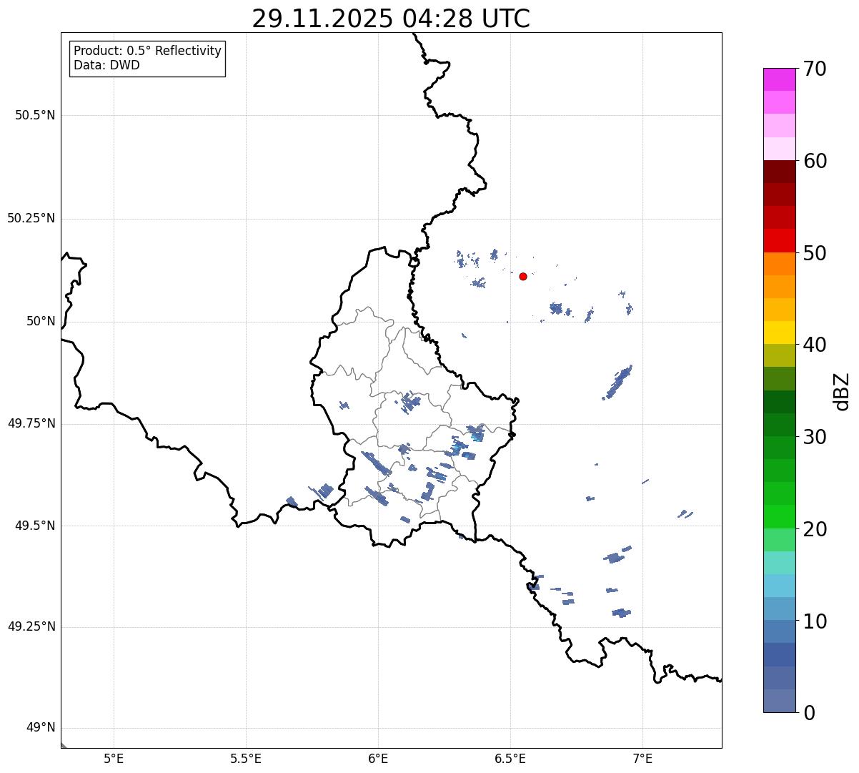Click the Product: 0.5° Reflectivity label
Screen dimensions: 859x773
point(148,51)
